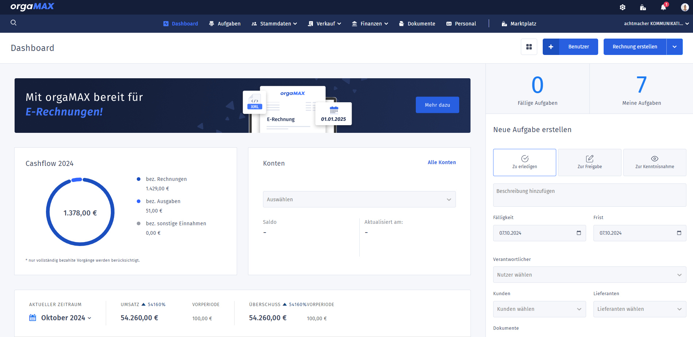This screenshot has height=337, width=693.
Task: Open settings via the gear icon
Action: (x=623, y=7)
